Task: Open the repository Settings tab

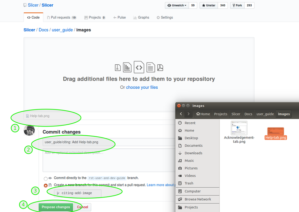Action: point(164,17)
